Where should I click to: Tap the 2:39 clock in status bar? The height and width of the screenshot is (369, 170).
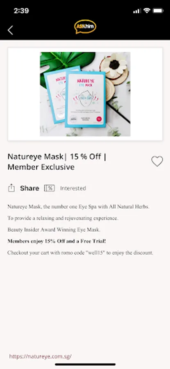21,11
